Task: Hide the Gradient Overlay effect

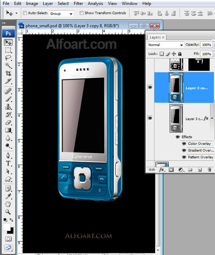Action: pos(184,150)
